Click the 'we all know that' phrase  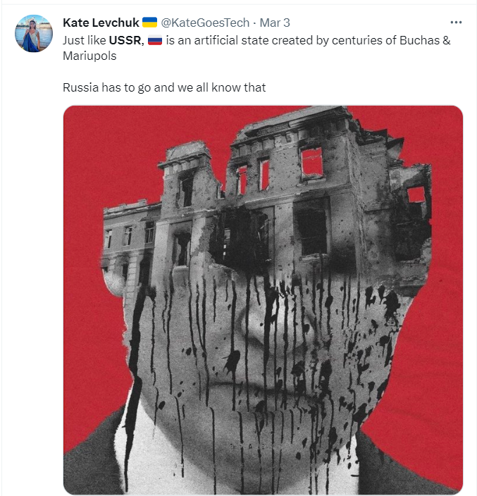tap(222, 87)
